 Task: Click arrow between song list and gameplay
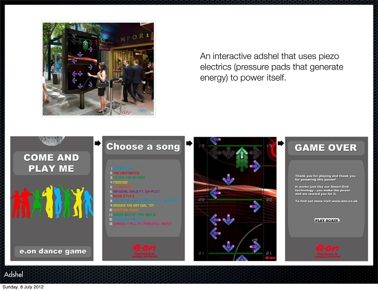[x=189, y=143]
